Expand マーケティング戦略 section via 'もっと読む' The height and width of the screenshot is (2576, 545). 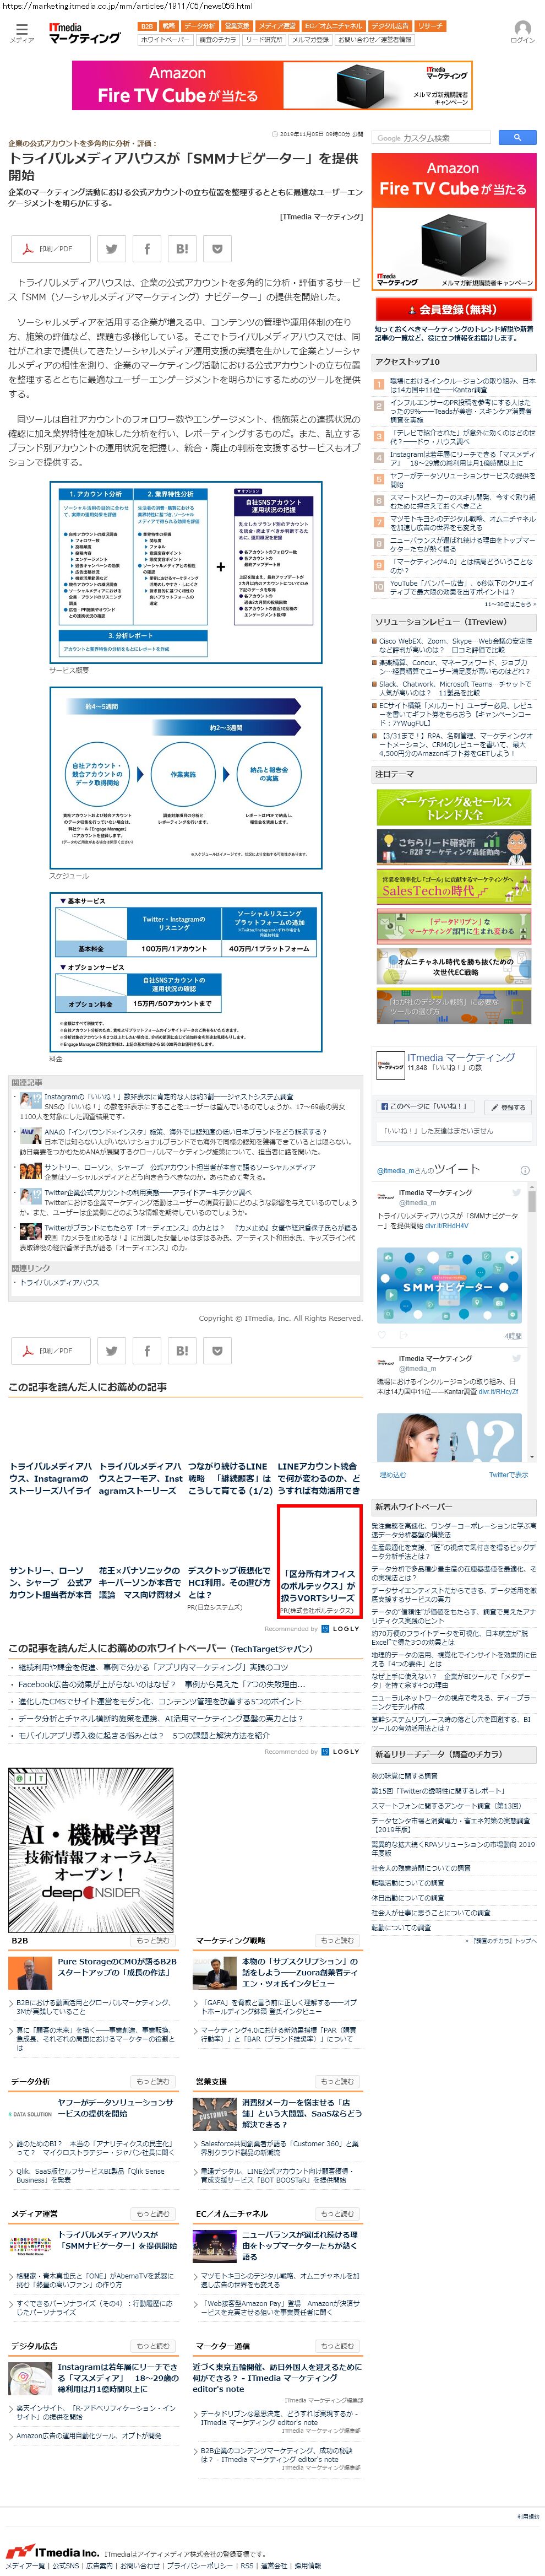click(x=336, y=1940)
